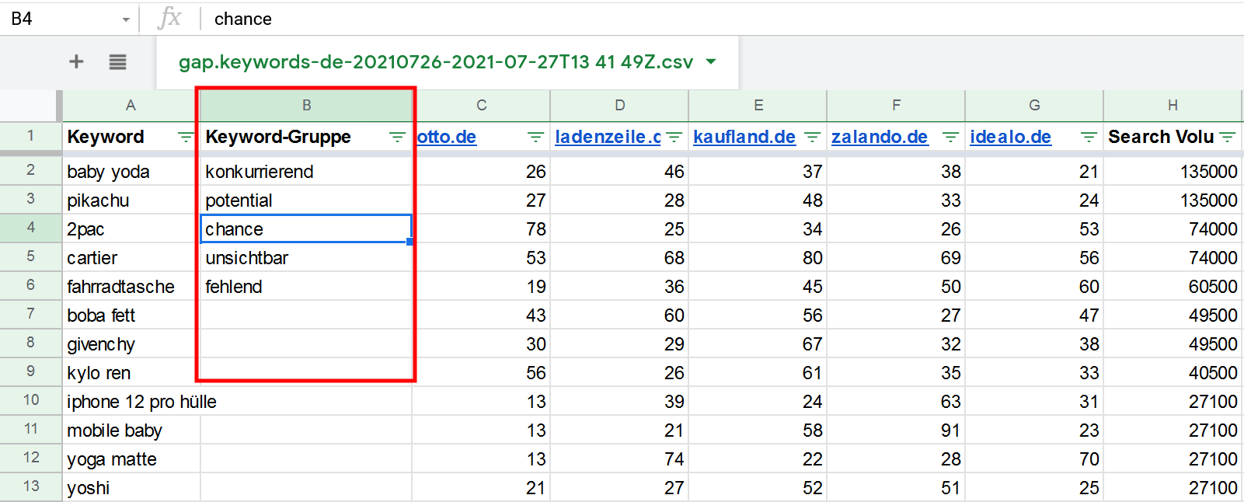The height and width of the screenshot is (502, 1244).
Task: Click the add sheet plus icon
Action: pyautogui.click(x=76, y=61)
